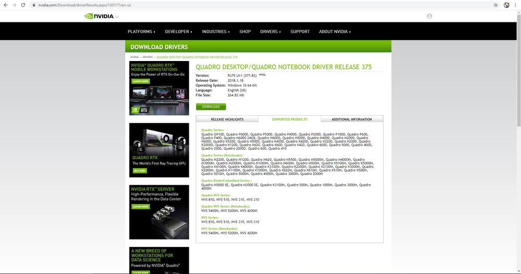
Task: Click the NVS Series heading
Action: [x=210, y=218]
